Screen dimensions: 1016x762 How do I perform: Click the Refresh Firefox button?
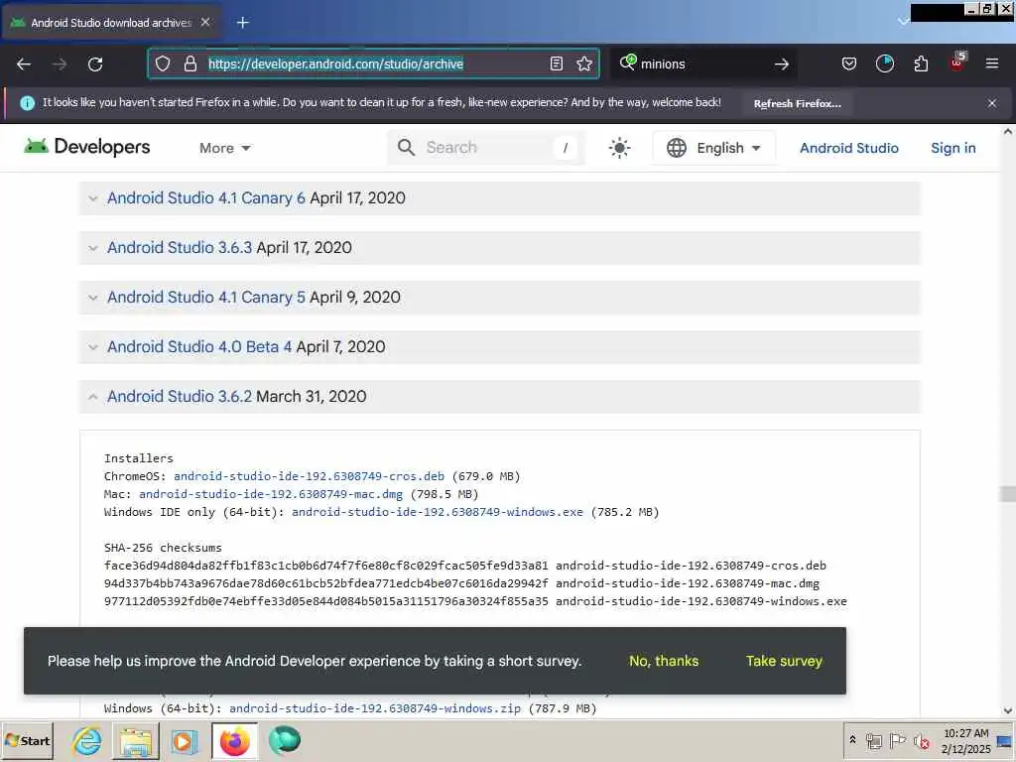[x=797, y=103]
